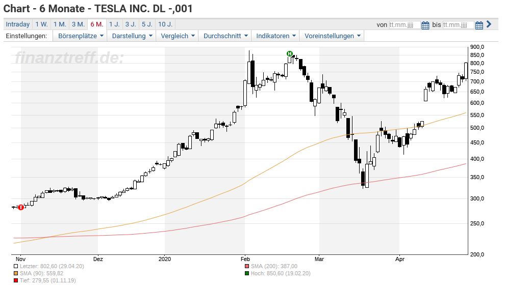Expand the Durchschnitt dropdown
Viewport: 505px width, 288px height.
click(x=225, y=36)
